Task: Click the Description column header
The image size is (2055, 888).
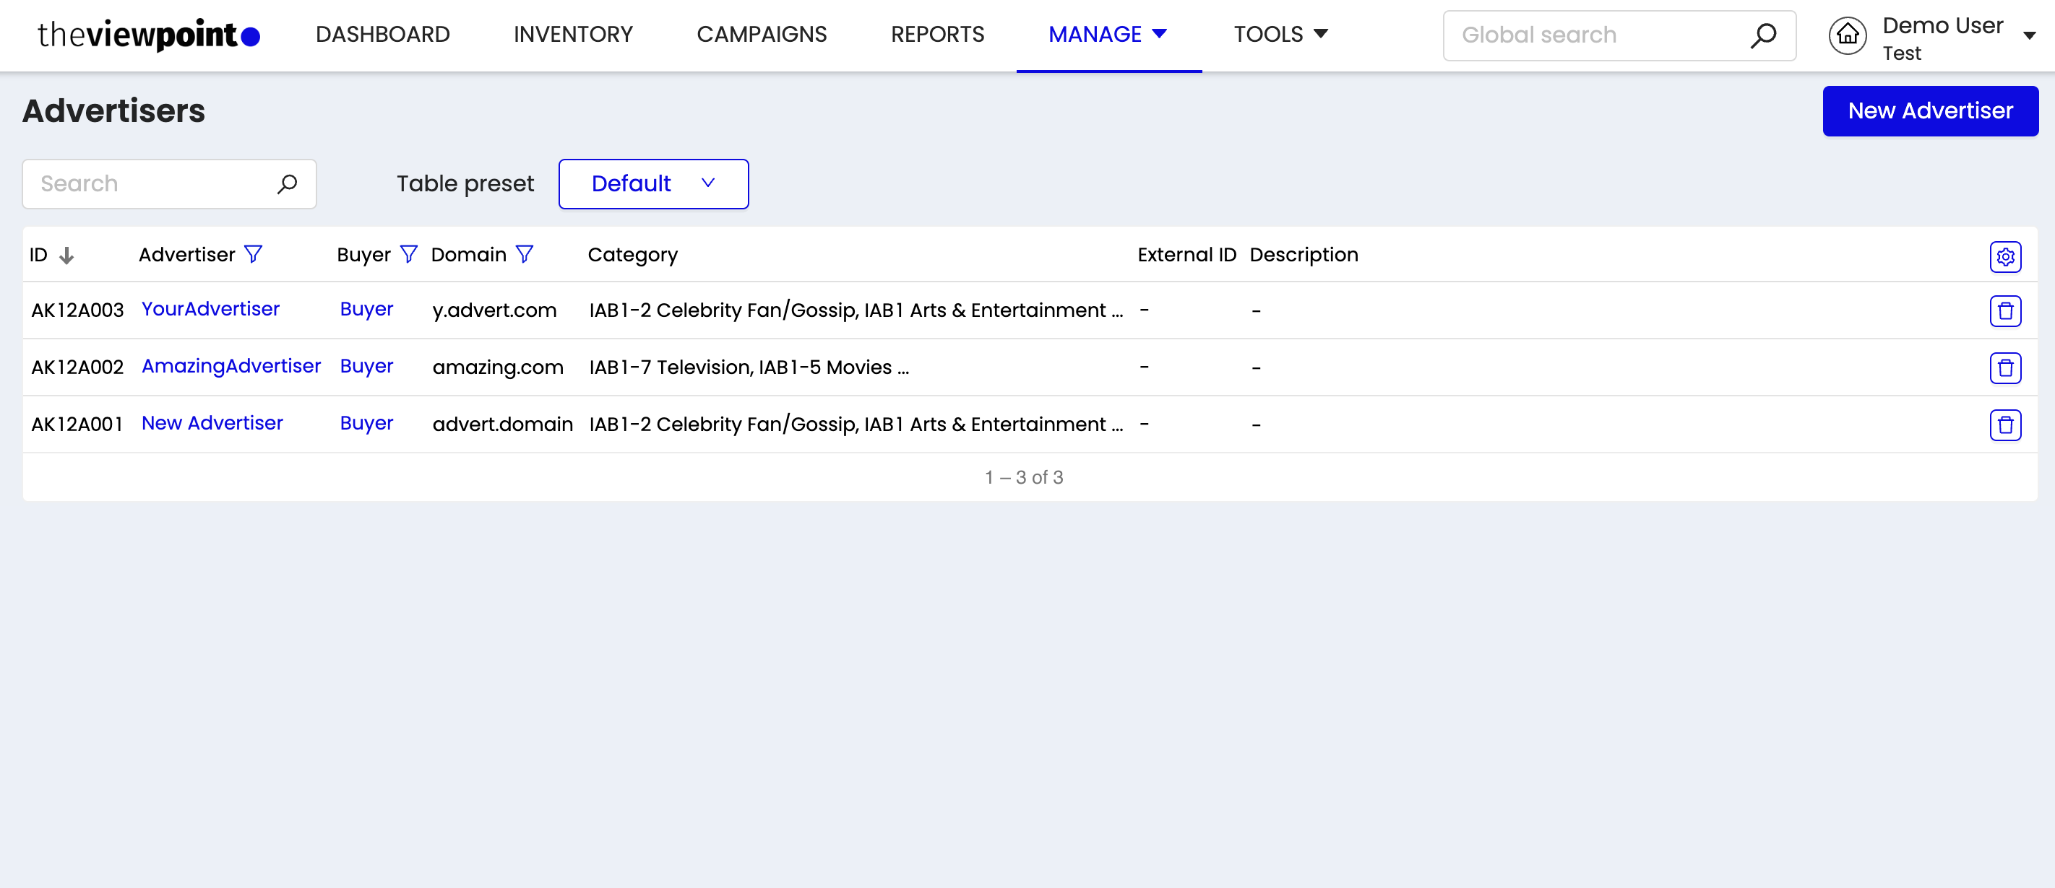Action: [x=1304, y=255]
